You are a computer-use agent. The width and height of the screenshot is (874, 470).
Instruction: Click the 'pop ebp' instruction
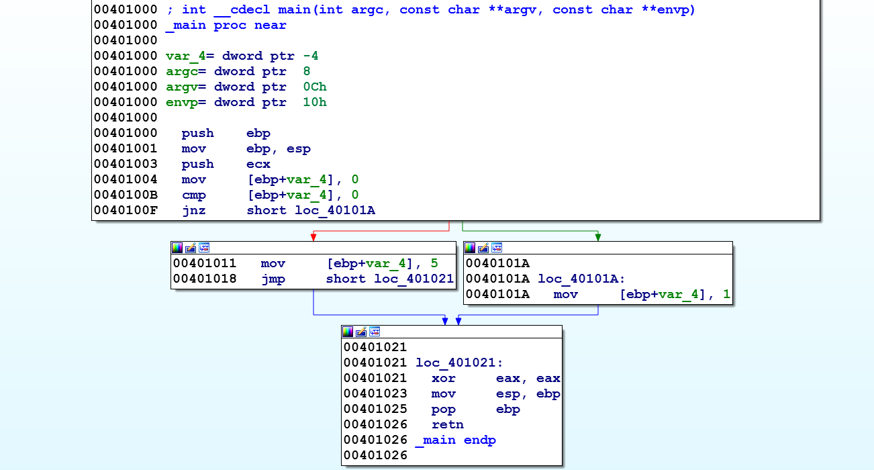point(476,410)
